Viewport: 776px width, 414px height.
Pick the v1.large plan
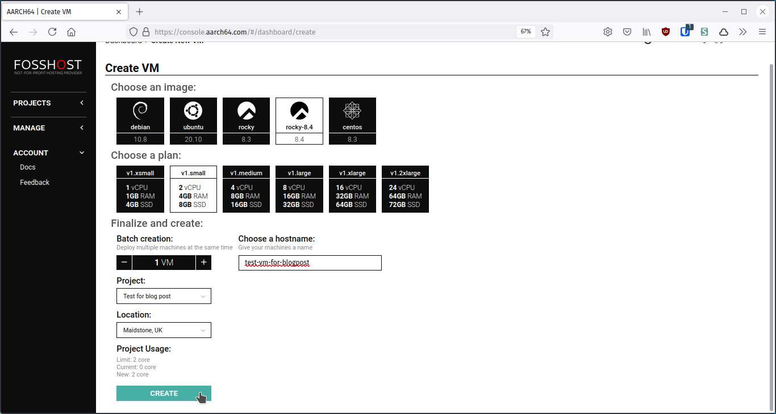point(299,189)
